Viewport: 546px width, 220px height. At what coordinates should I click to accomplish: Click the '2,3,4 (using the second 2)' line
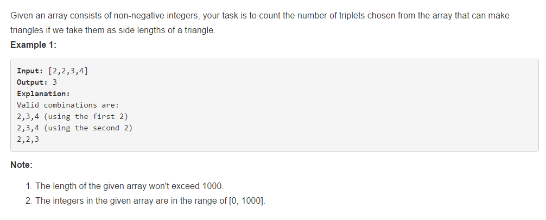tap(74, 128)
